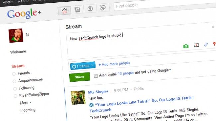Click the Stream heading text
This screenshot has width=216, height=121.
point(74,27)
